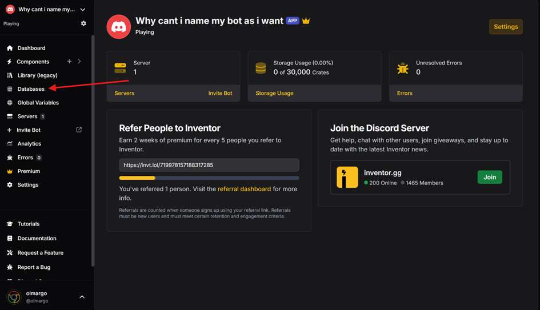
Task: Click the Analytics chart icon
Action: [10, 144]
